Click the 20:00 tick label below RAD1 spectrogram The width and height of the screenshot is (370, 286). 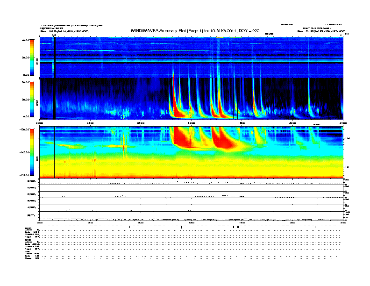pos(292,123)
